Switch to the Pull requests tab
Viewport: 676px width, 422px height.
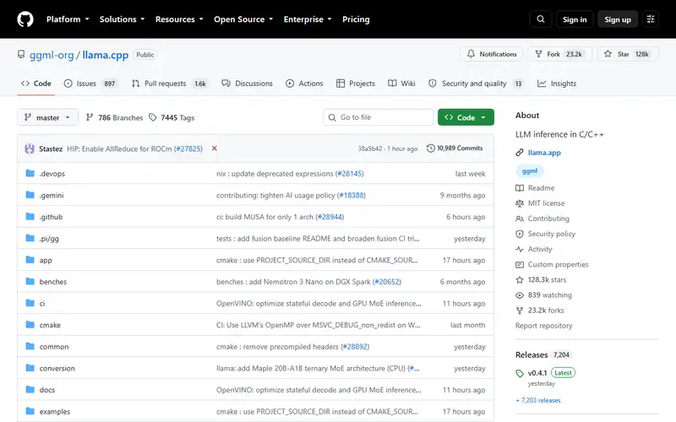pyautogui.click(x=170, y=84)
